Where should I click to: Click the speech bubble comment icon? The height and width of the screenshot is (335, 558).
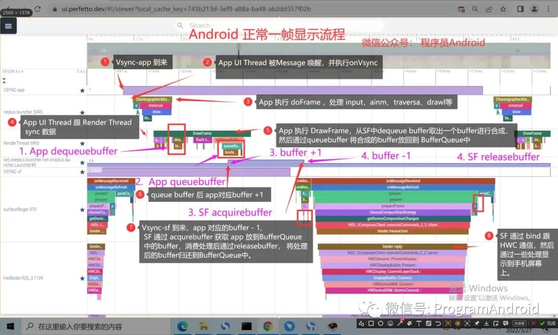[506, 324]
